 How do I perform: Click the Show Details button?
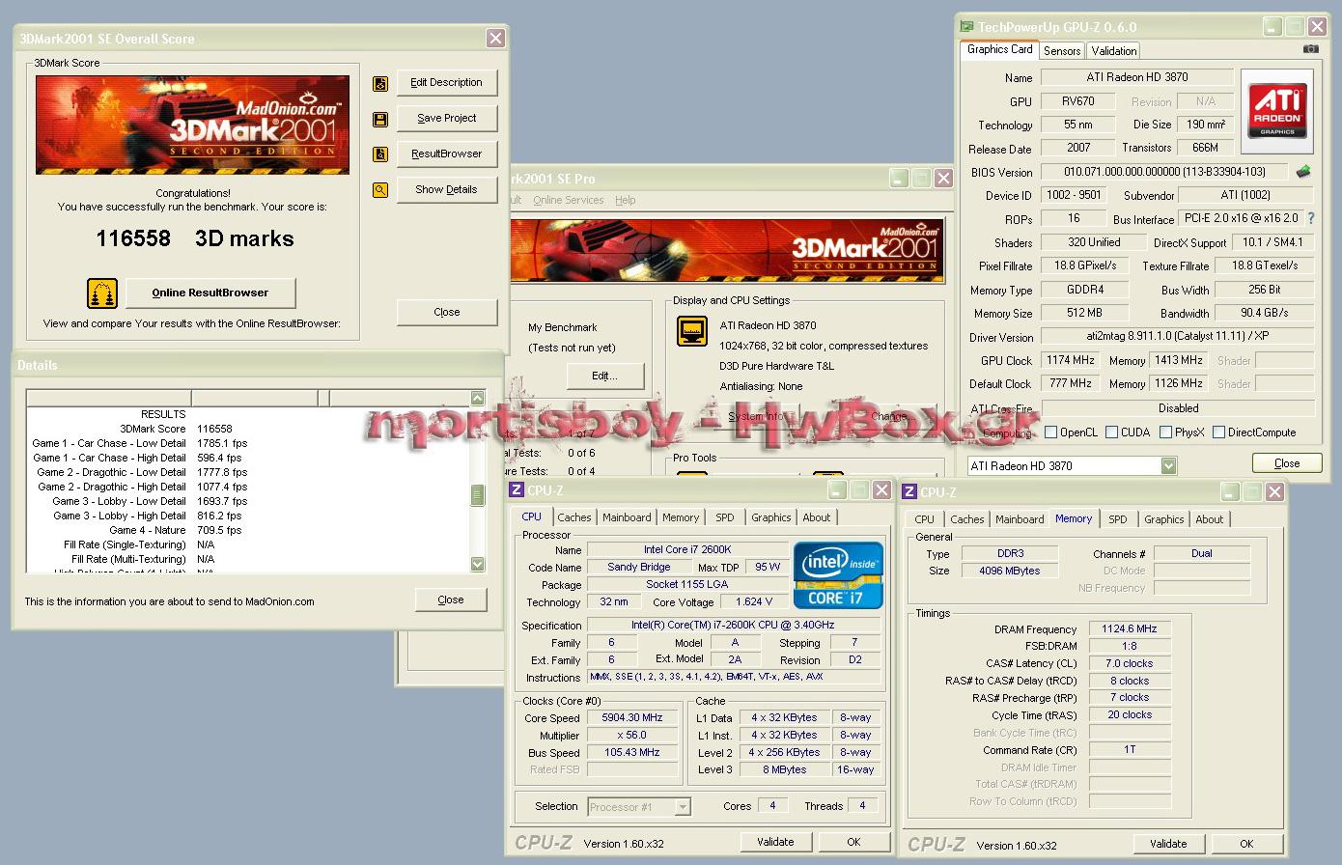pos(446,190)
